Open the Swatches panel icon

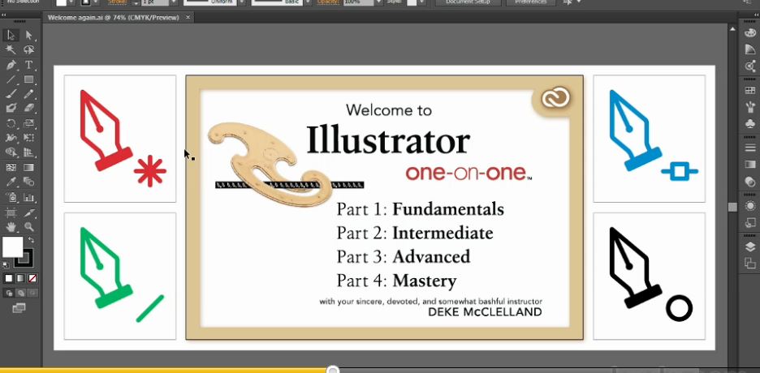pyautogui.click(x=749, y=91)
